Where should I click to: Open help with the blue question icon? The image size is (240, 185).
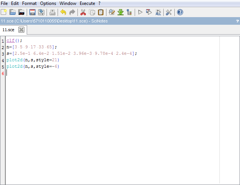(x=180, y=12)
